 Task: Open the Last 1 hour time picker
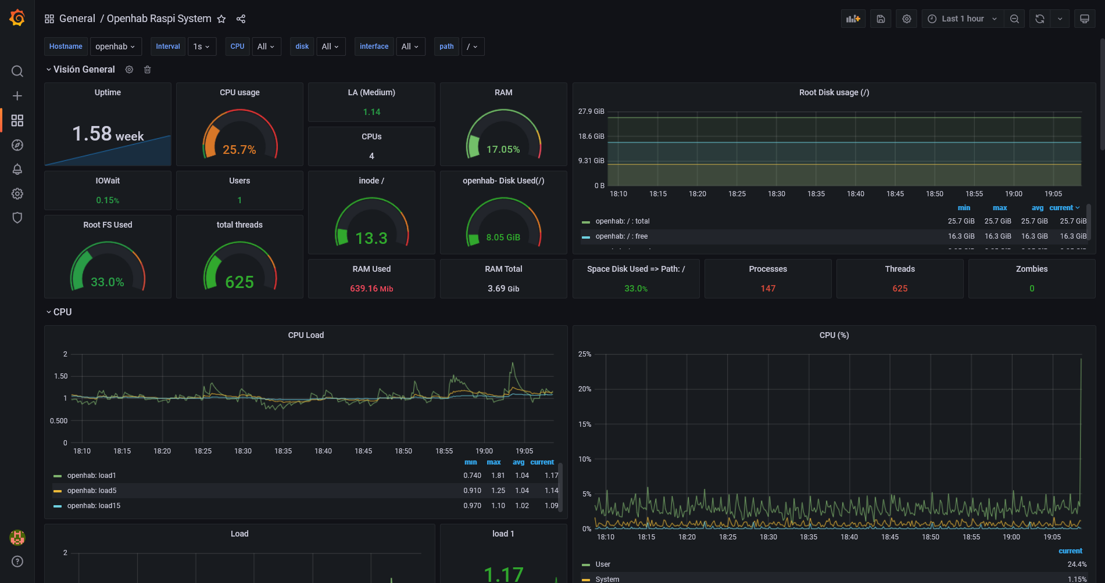click(962, 19)
